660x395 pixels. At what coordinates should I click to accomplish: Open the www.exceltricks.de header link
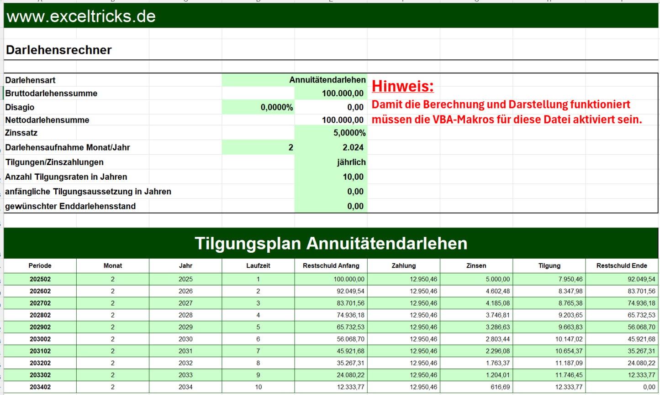click(81, 16)
